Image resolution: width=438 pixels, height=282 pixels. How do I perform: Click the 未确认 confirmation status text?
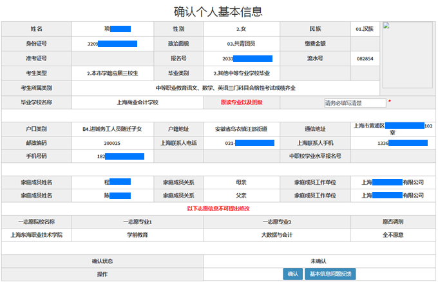pos(319,261)
